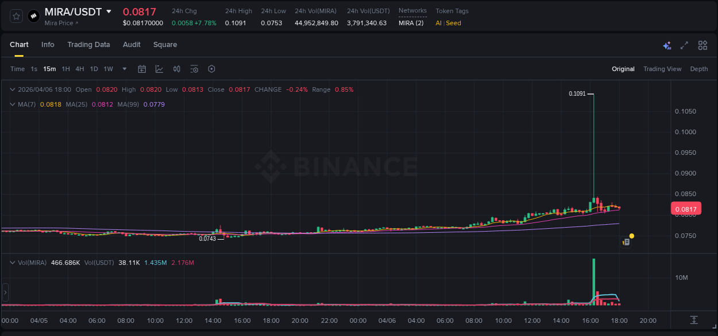Image resolution: width=718 pixels, height=336 pixels.
Task: Open the technical indicators line chart icon
Action: tap(159, 69)
